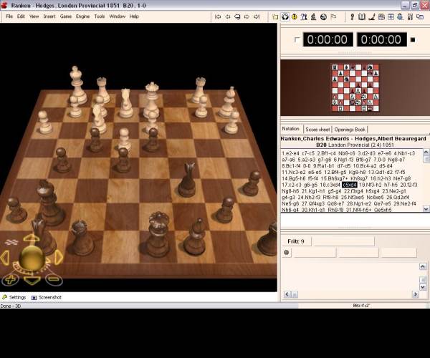Click the tools options icon

410,16
